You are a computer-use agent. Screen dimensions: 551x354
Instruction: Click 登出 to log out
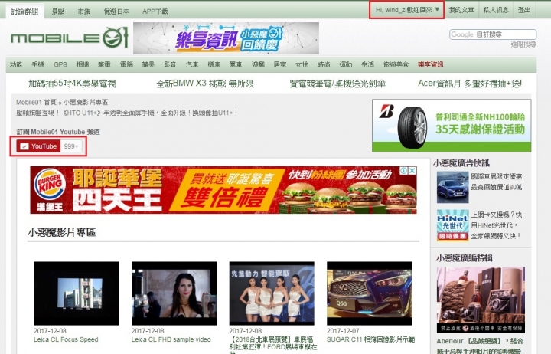tap(524, 10)
